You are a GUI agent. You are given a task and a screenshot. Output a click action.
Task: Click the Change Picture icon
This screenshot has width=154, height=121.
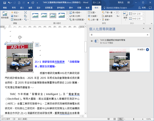coord(25,16)
